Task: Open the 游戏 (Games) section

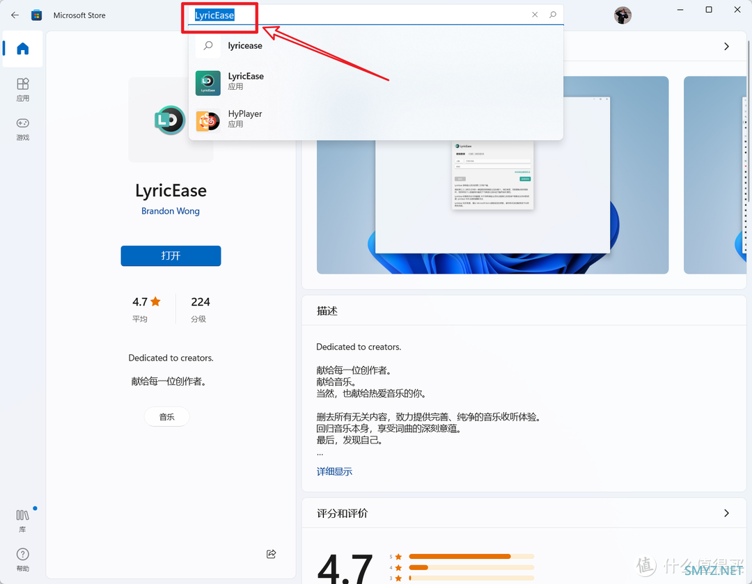Action: (x=22, y=129)
